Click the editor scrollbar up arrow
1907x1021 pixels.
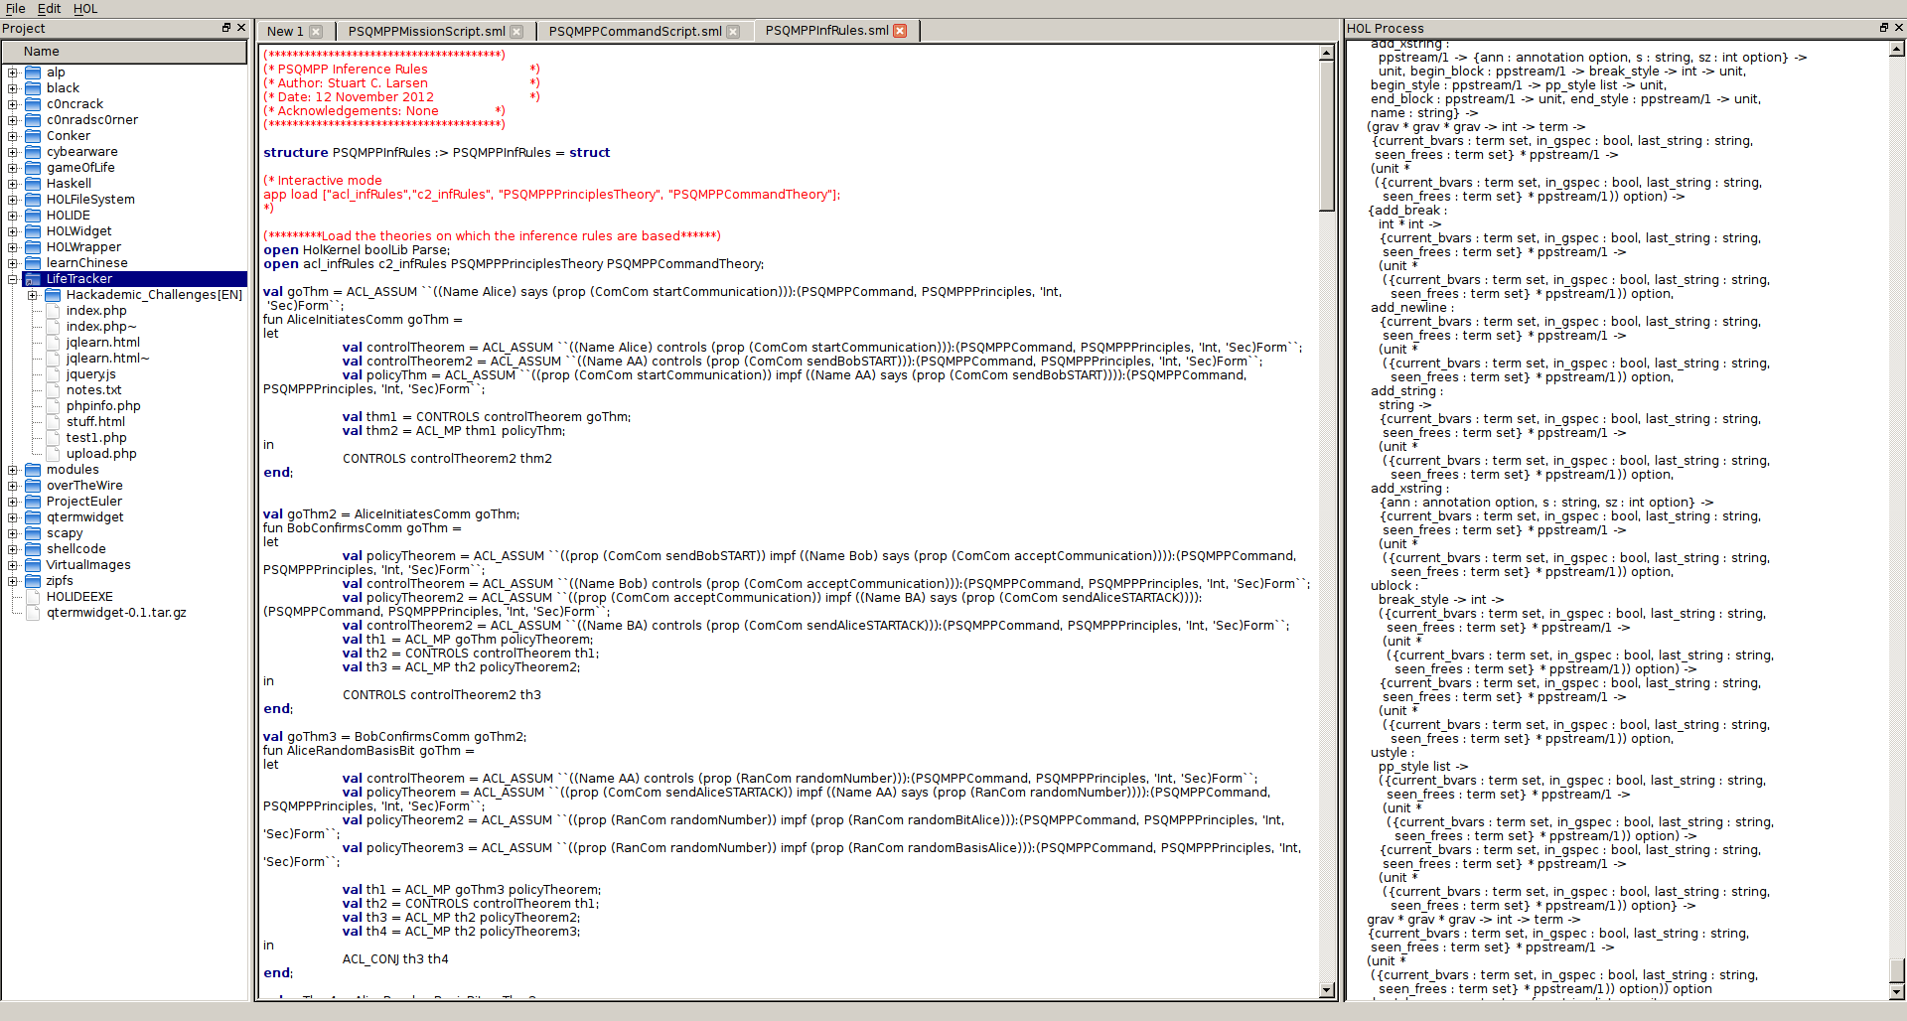click(x=1326, y=53)
